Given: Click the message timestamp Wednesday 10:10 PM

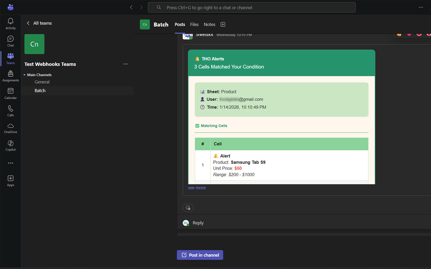Looking at the screenshot, I should tap(234, 35).
